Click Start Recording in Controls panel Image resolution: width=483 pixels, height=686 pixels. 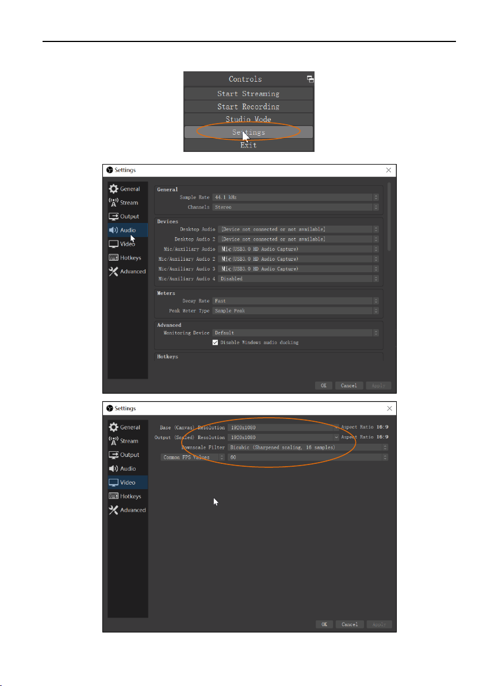tap(248, 106)
